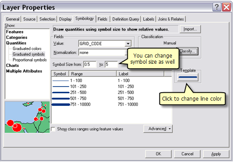
Task: Click the Apply button
Action: pos(216,154)
